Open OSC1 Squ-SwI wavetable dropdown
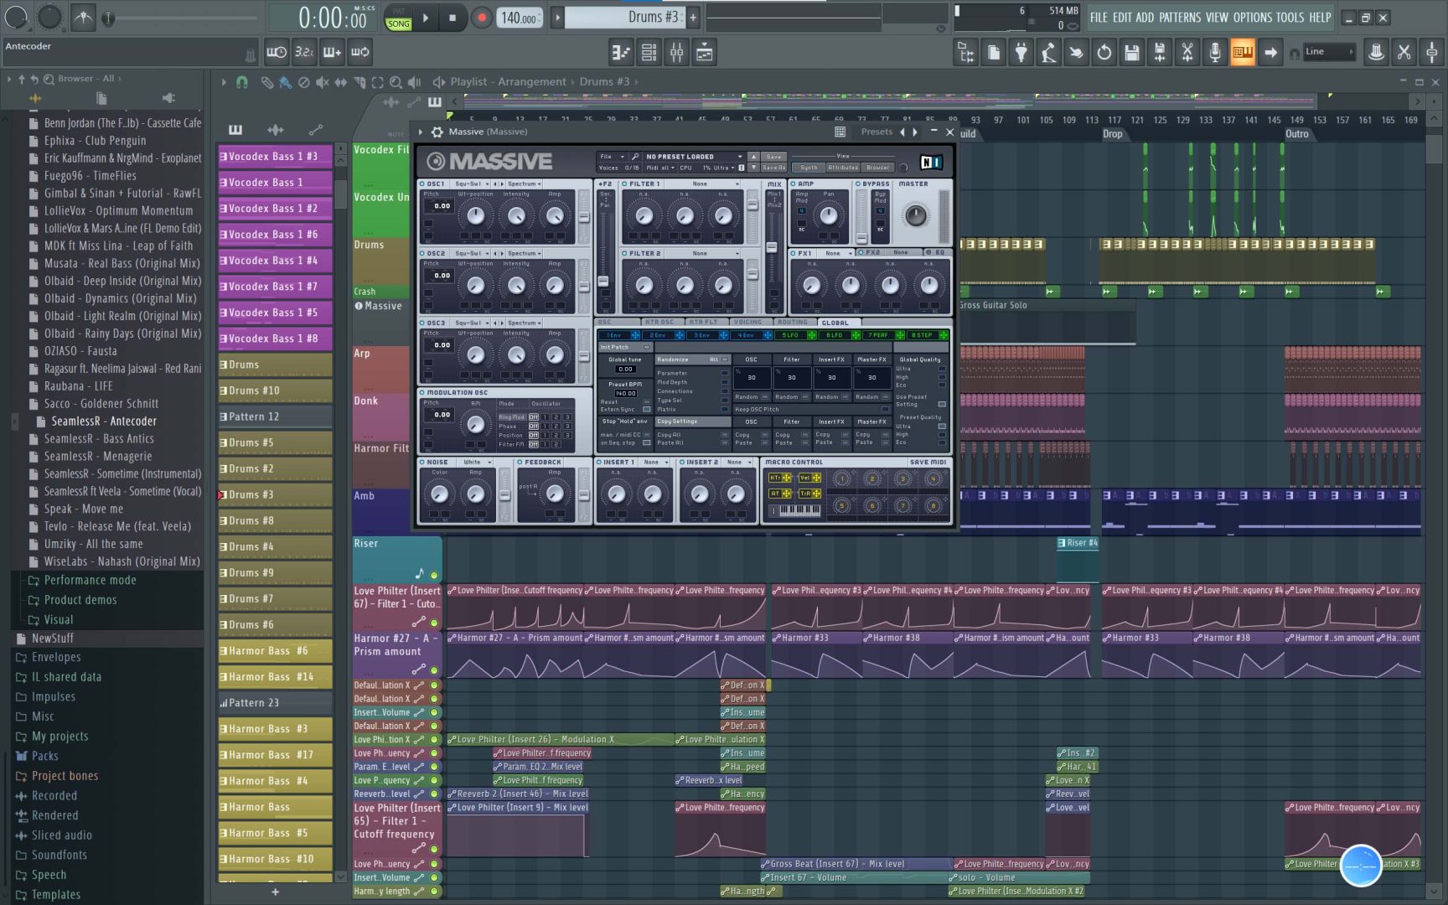Image resolution: width=1448 pixels, height=905 pixels. pos(471,184)
